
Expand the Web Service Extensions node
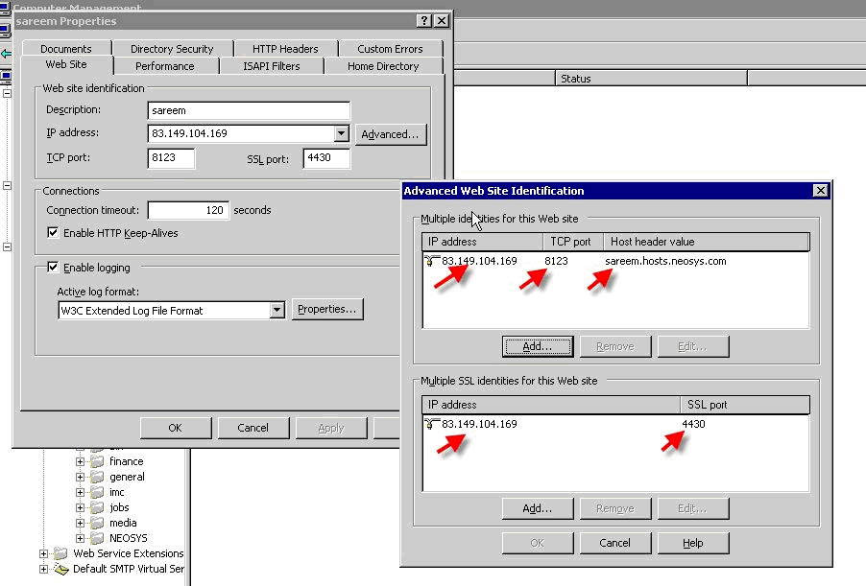tap(44, 553)
